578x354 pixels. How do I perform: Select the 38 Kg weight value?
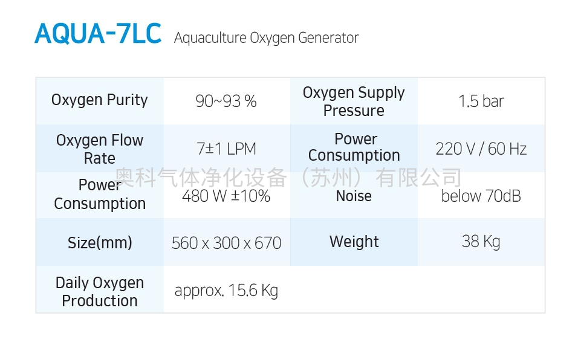click(481, 242)
